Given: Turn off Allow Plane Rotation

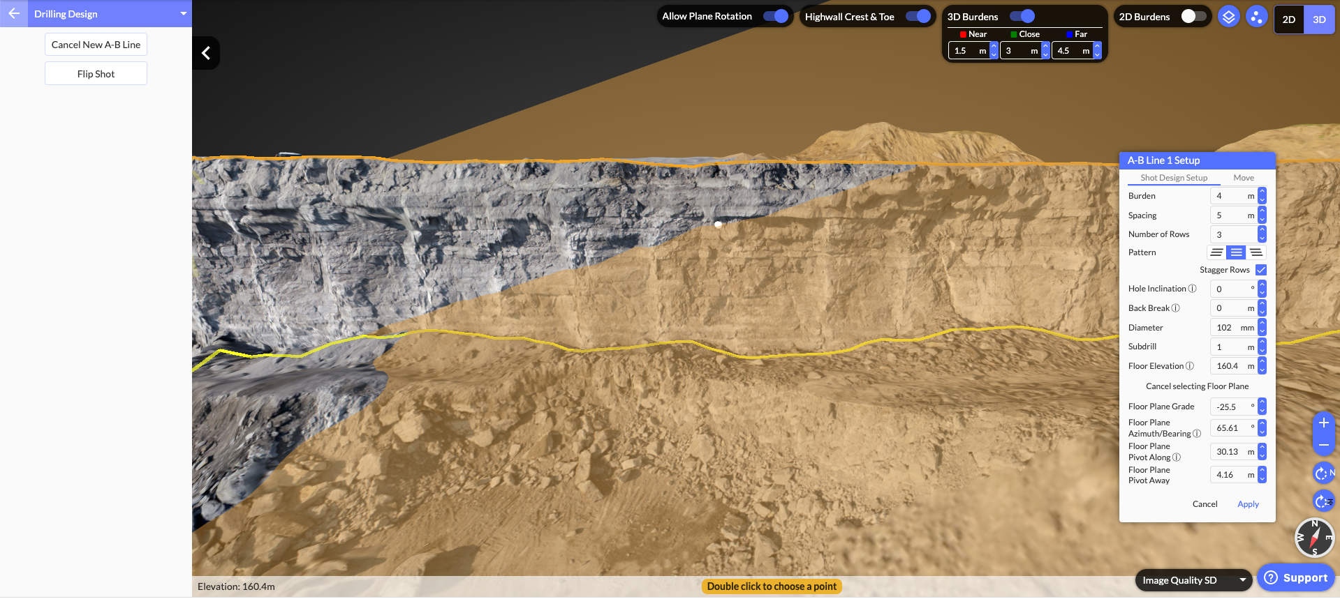Looking at the screenshot, I should pos(775,16).
